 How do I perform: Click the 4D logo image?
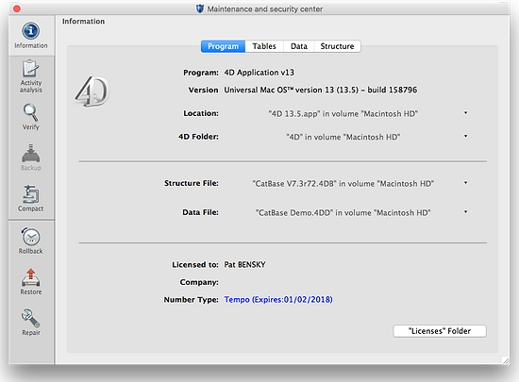point(92,91)
